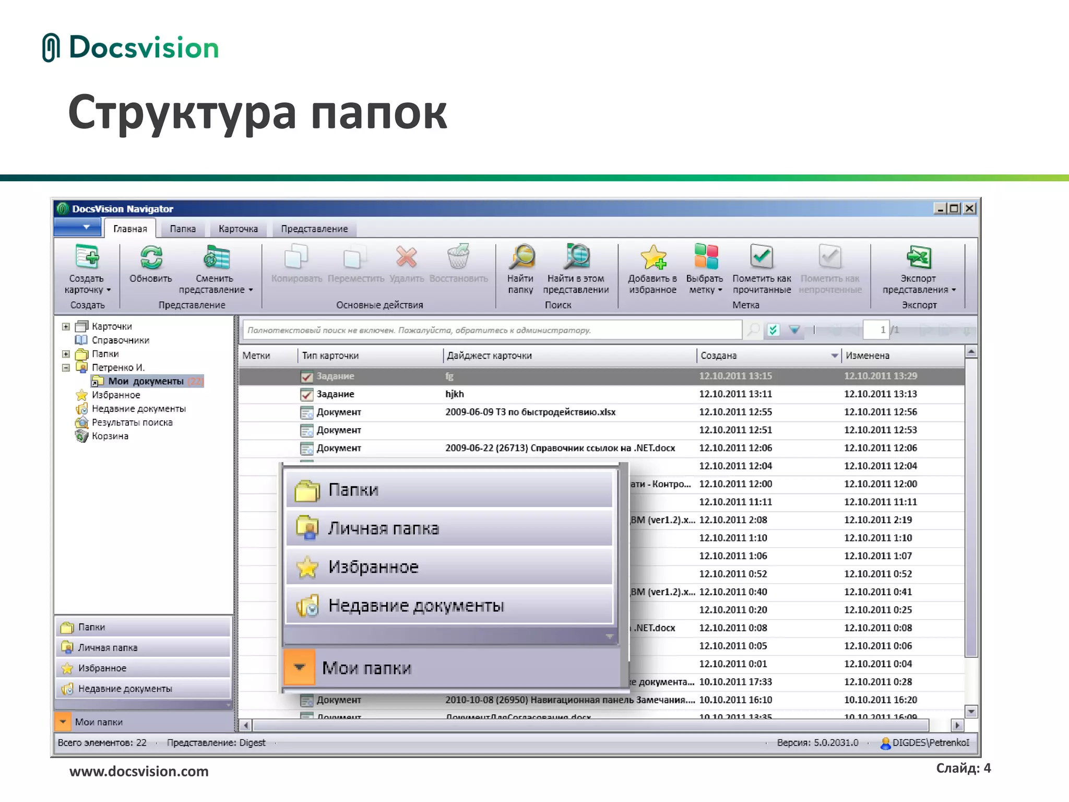This screenshot has width=1069, height=802.
Task: Click Пометить как прочитанные check icon
Action: tap(762, 257)
